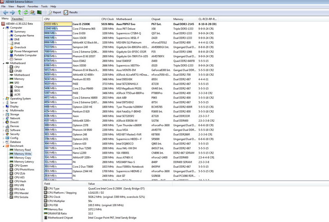Select the BIOS icon in the tree

coord(11,91)
